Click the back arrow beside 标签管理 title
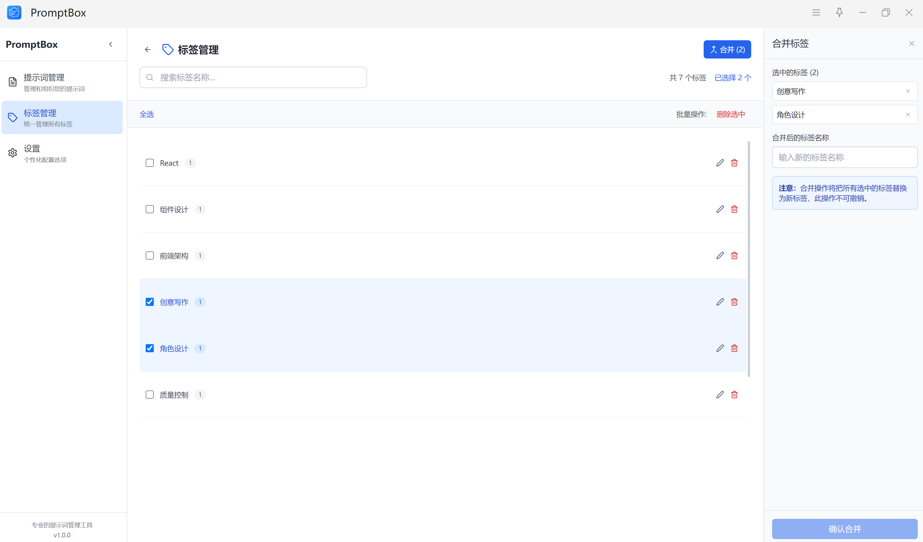This screenshot has width=923, height=542. (x=148, y=50)
